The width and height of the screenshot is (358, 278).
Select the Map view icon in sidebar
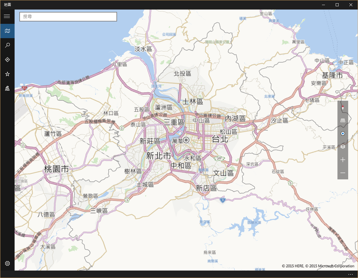coord(7,31)
